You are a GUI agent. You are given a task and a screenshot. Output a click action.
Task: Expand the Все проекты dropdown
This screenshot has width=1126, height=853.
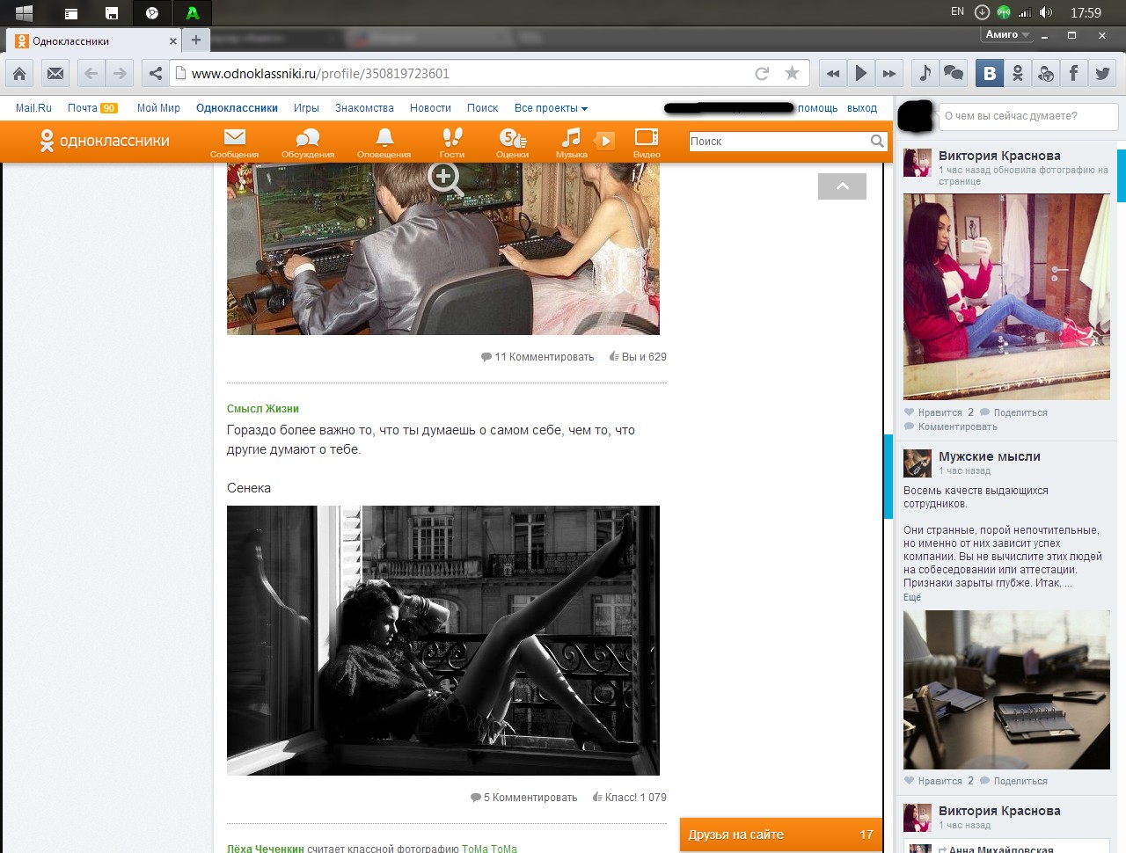(551, 108)
